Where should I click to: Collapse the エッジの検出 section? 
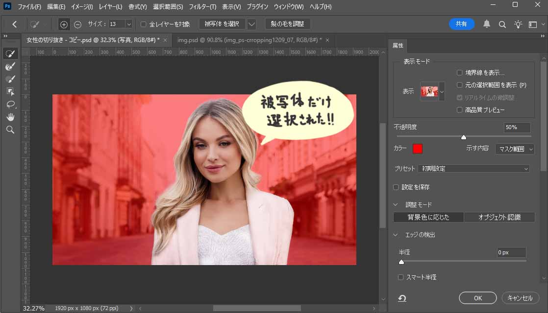click(396, 235)
